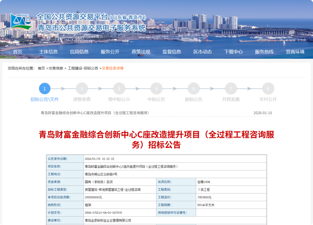The height and width of the screenshot is (225, 313).
Task: Open the 首页 navigation menu item
Action: [18, 52]
